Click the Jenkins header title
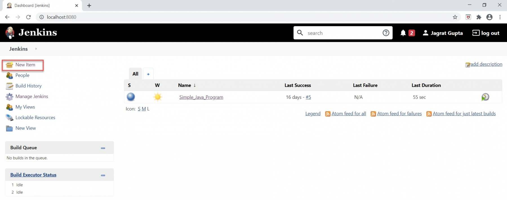 [x=38, y=33]
